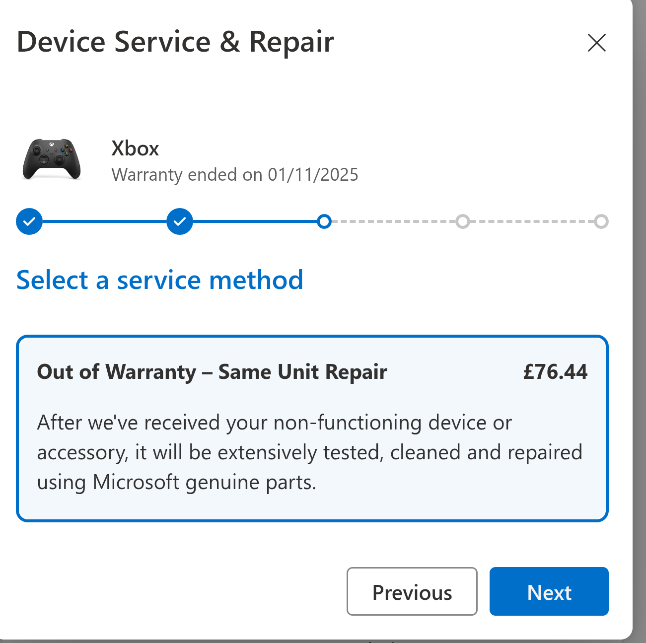Click the current third step indicator circle

(324, 221)
